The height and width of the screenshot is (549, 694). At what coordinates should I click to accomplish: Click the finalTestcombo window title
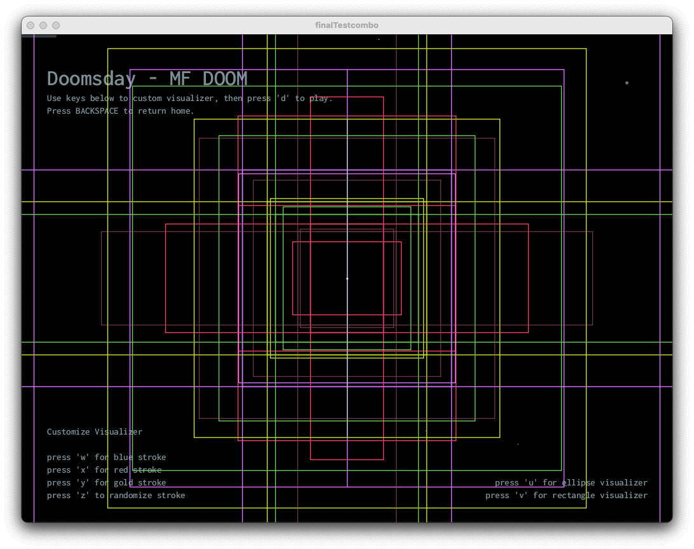[346, 25]
